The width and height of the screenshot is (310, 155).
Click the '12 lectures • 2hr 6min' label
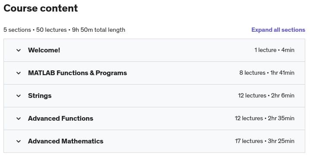(266, 95)
